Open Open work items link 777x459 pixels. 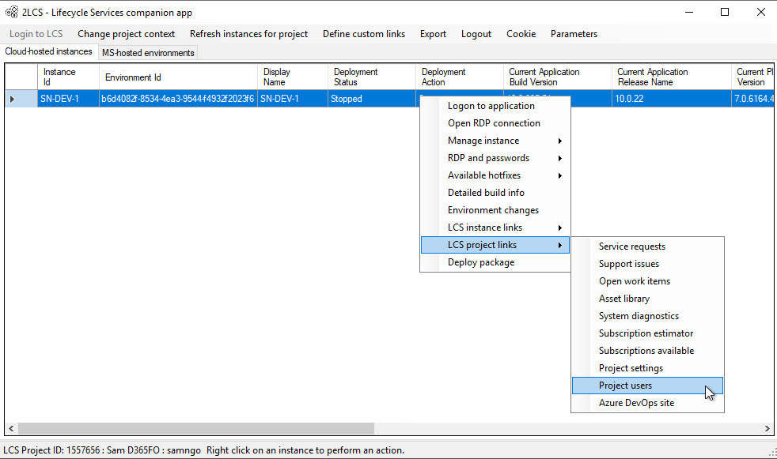pos(647,281)
